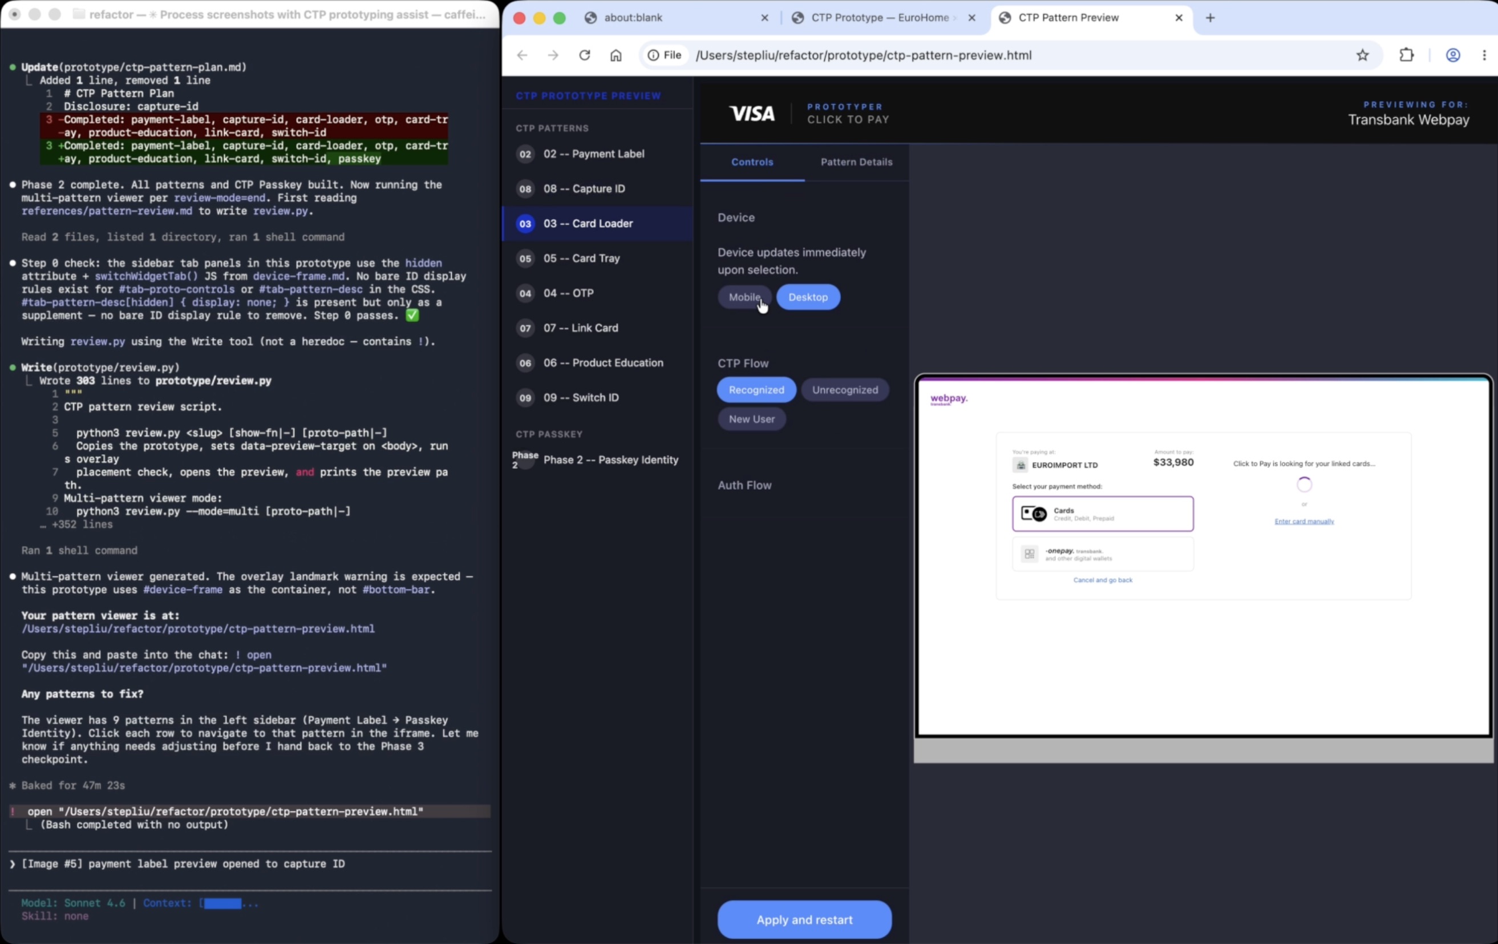Image resolution: width=1498 pixels, height=944 pixels.
Task: Click the 08 badge for Capture ID
Action: point(525,188)
